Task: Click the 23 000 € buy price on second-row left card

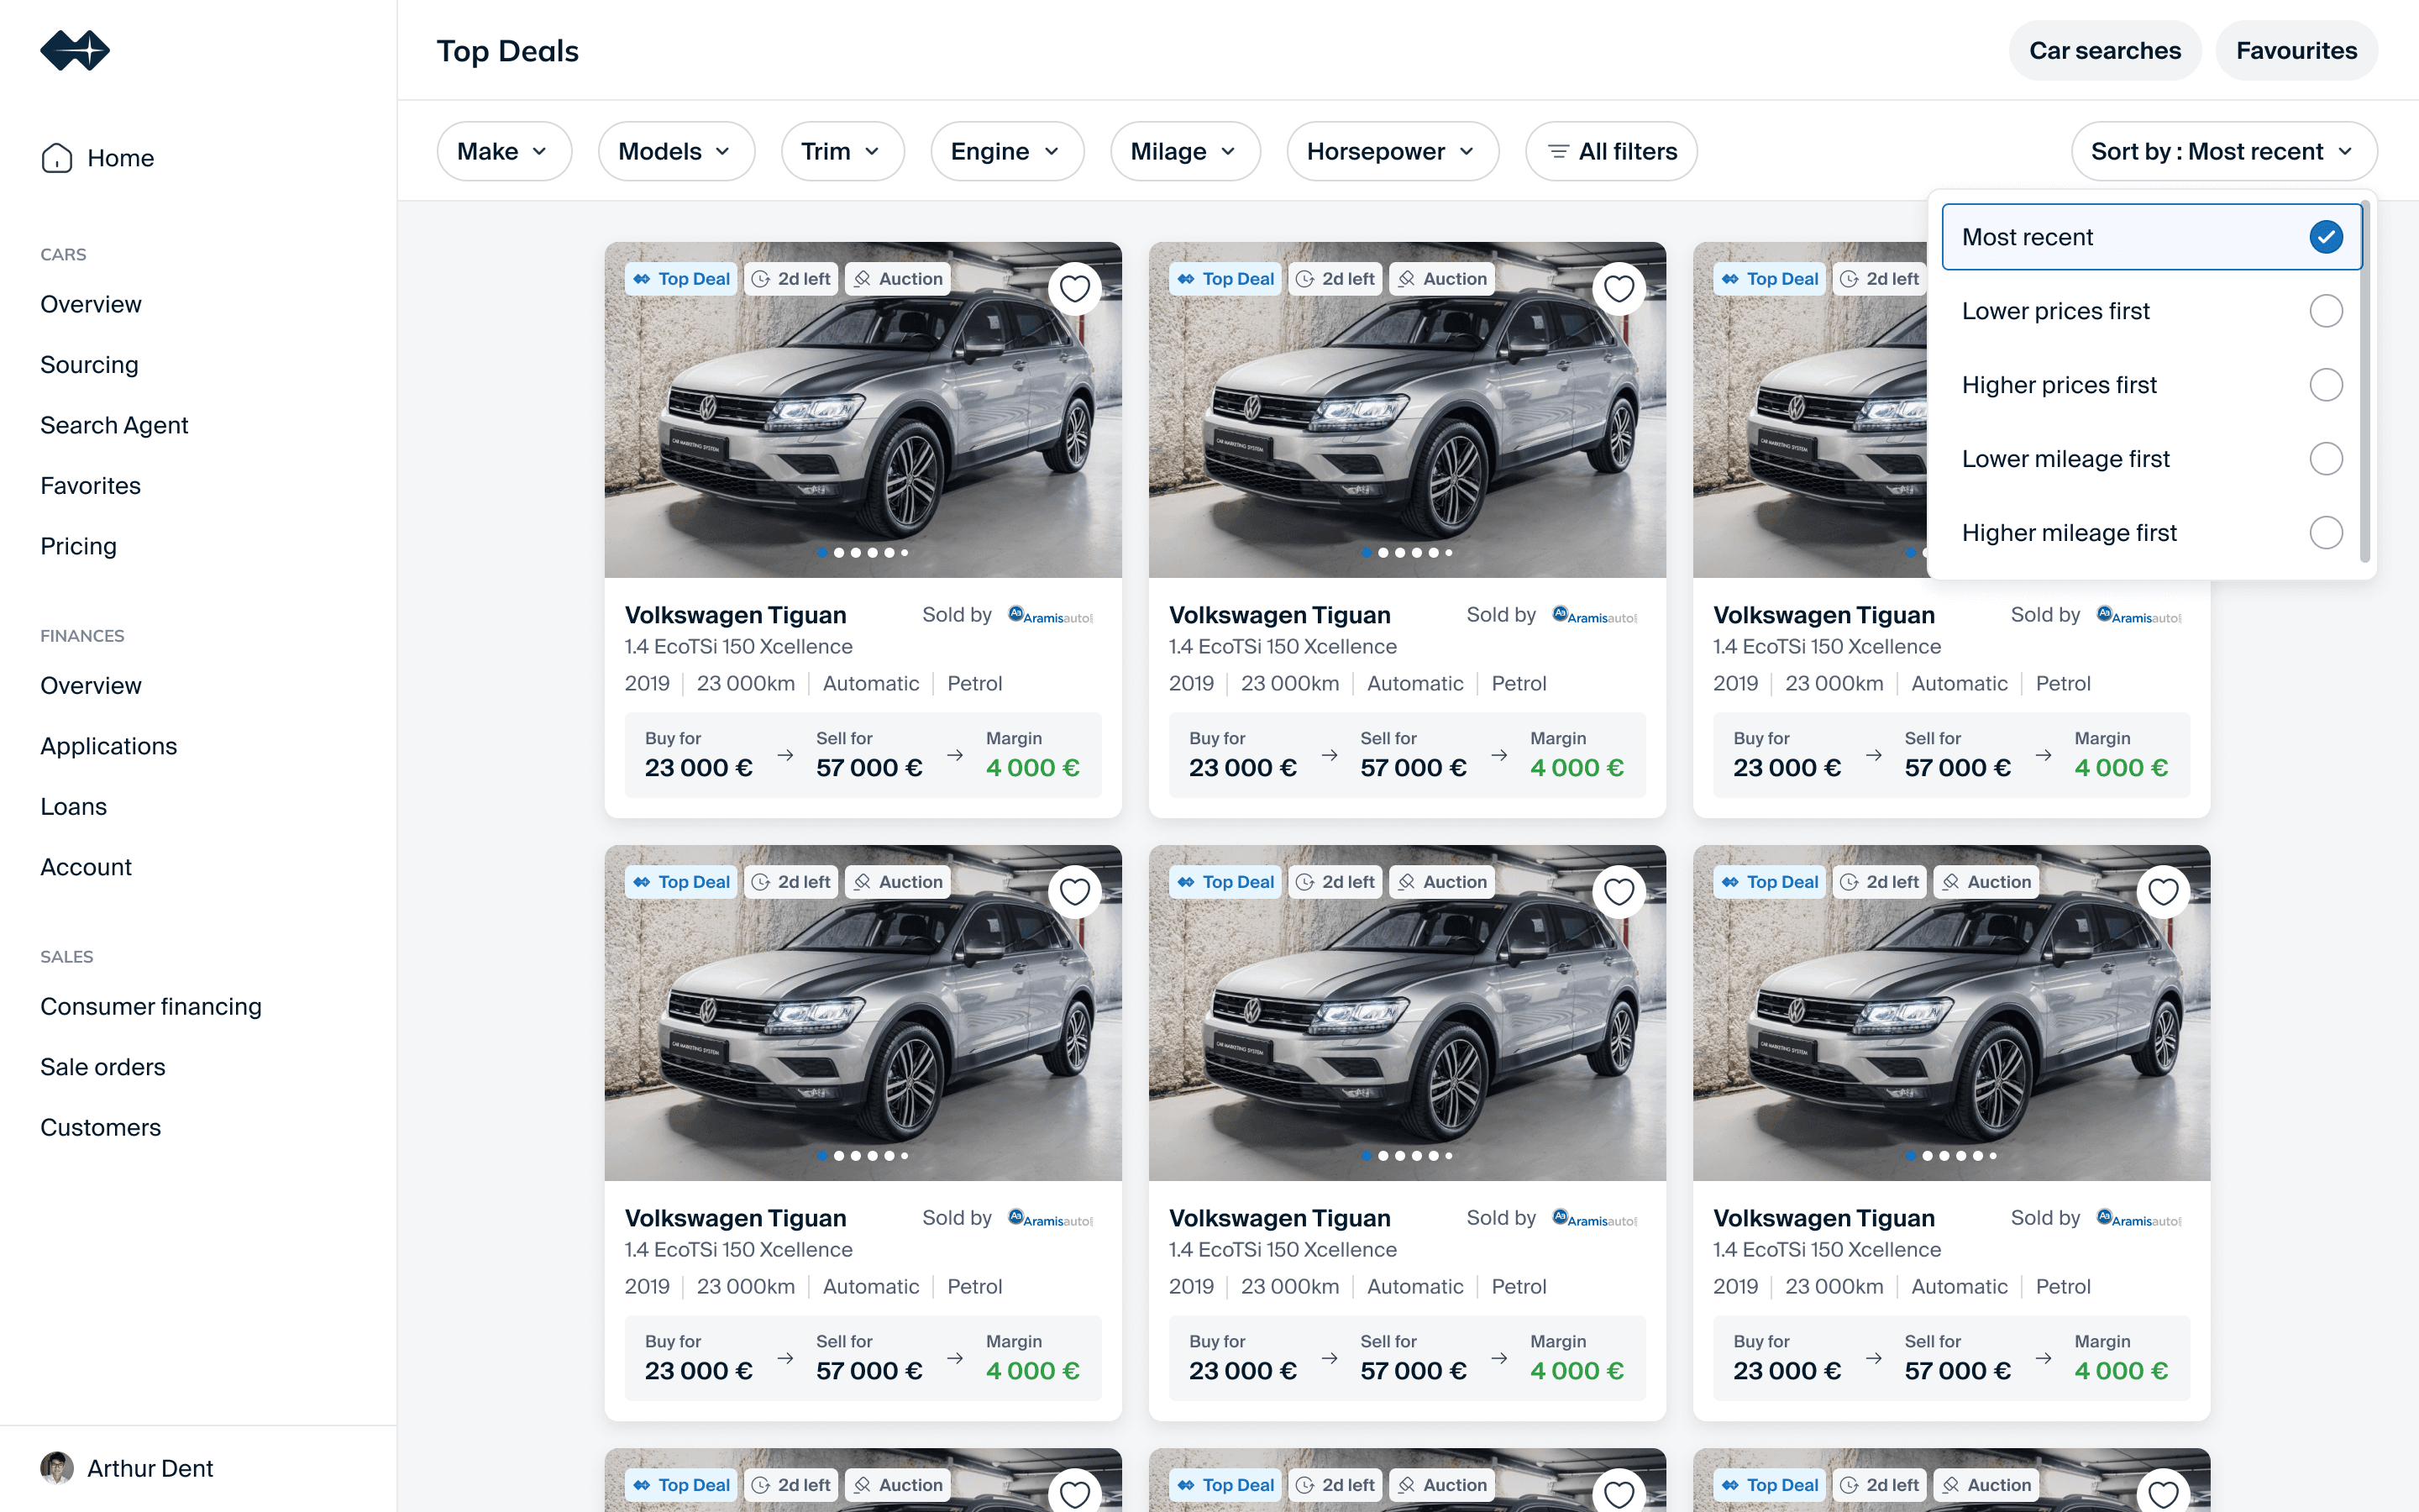Action: tap(699, 1371)
